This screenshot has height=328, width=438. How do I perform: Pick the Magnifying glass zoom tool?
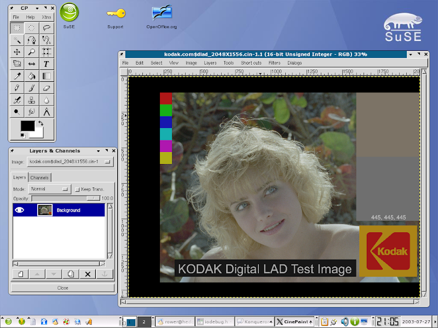click(32, 52)
